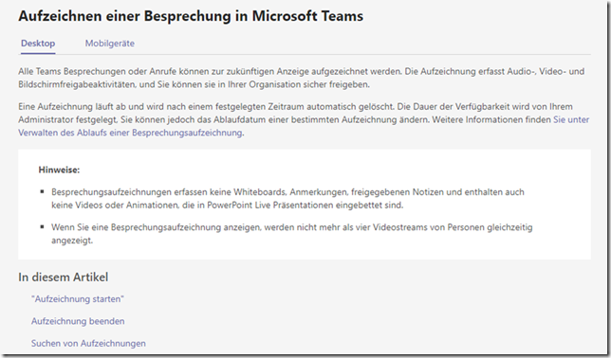Click bullet text about Whiteboards, Anmerkungen
The image size is (611, 358).
click(x=287, y=199)
